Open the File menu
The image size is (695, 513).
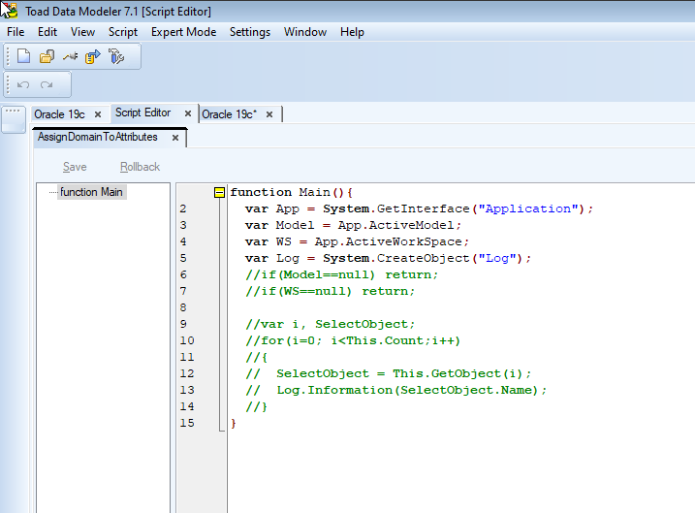click(16, 32)
